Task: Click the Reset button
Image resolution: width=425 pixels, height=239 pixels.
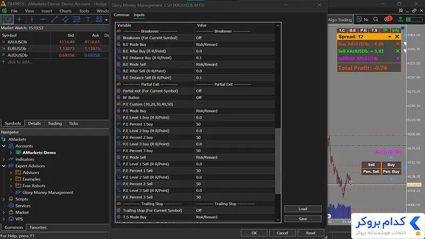Action: click(311, 233)
